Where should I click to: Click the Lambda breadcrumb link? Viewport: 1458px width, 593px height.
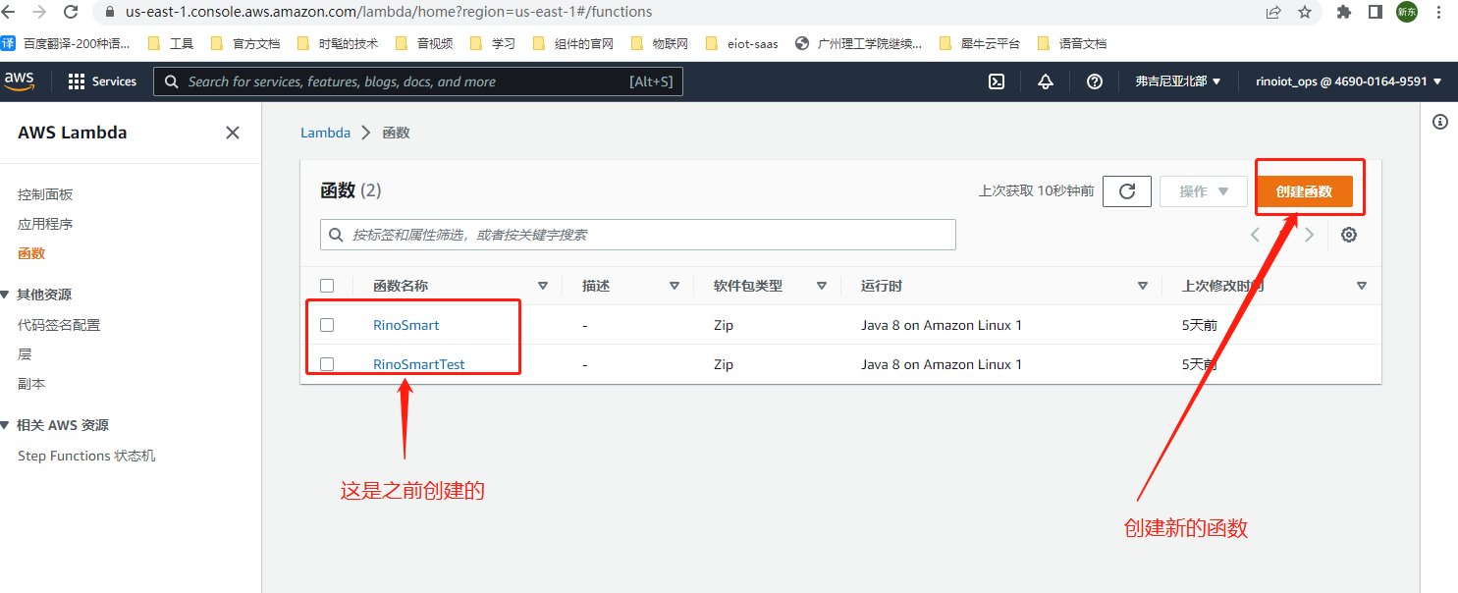[x=325, y=133]
